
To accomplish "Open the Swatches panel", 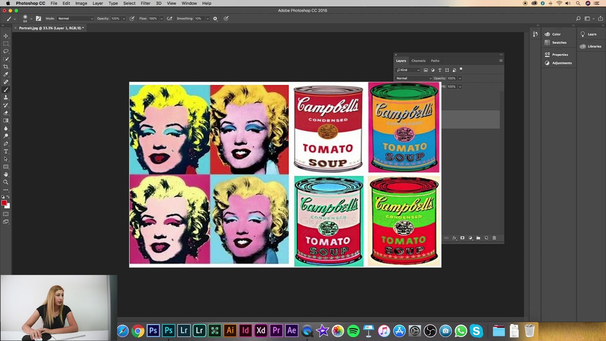I will click(x=555, y=43).
